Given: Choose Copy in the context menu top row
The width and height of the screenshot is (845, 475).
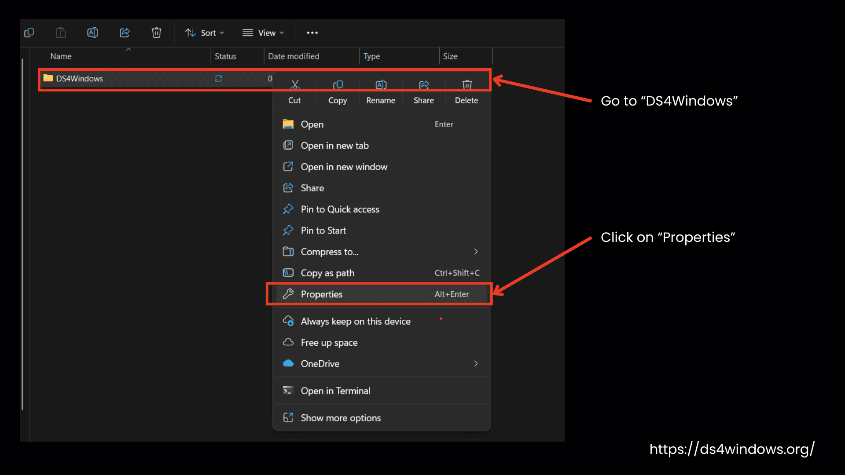Looking at the screenshot, I should tap(338, 92).
